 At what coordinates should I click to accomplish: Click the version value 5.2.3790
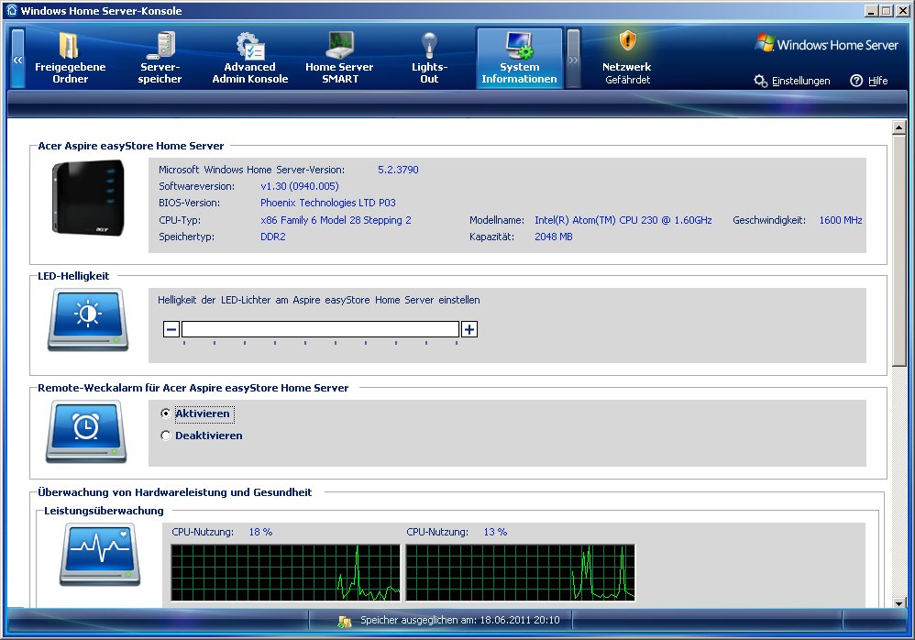click(398, 170)
